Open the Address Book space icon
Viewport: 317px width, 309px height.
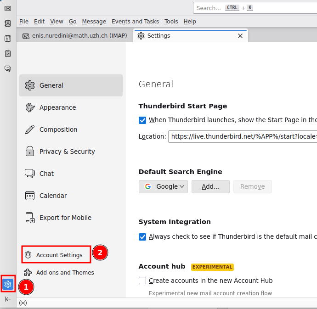[8, 23]
